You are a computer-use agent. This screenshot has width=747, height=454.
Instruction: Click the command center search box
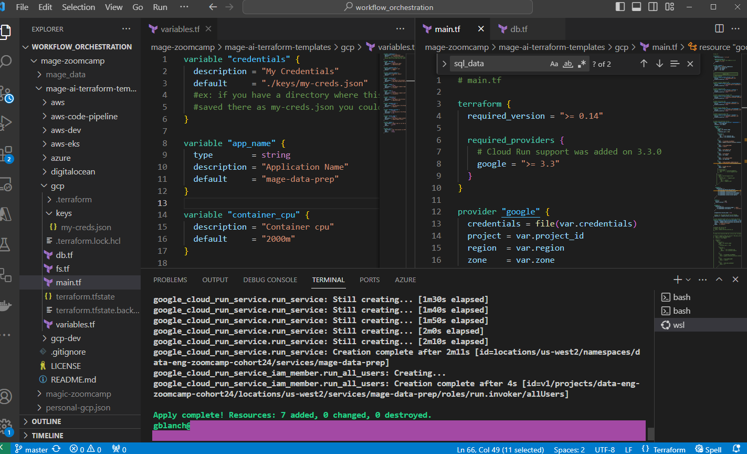point(387,7)
